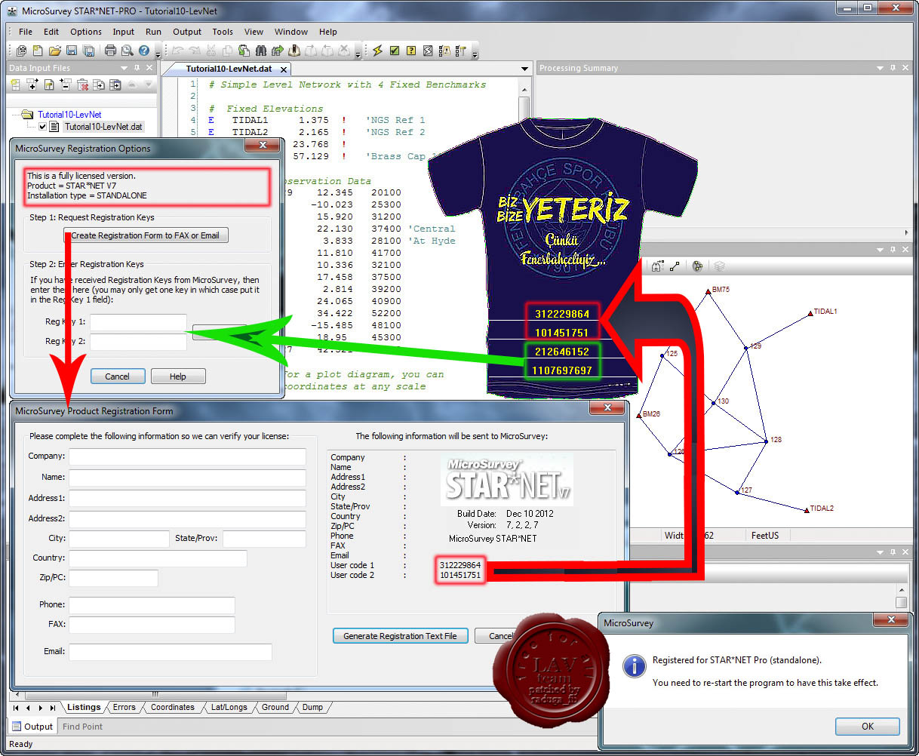Click the green checkmark data check icon
The width and height of the screenshot is (919, 756).
(x=395, y=51)
